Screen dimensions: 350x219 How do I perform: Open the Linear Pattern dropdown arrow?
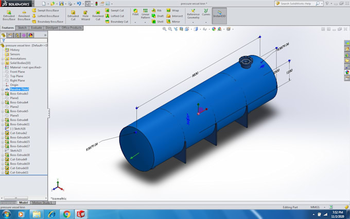145,22
